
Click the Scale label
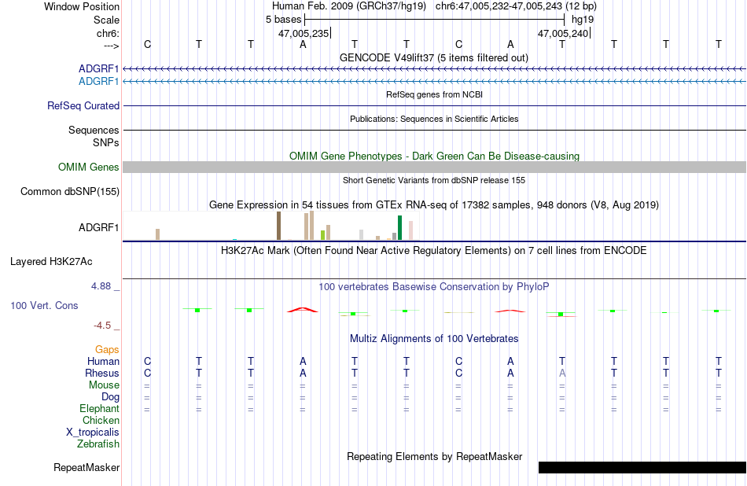(x=106, y=20)
